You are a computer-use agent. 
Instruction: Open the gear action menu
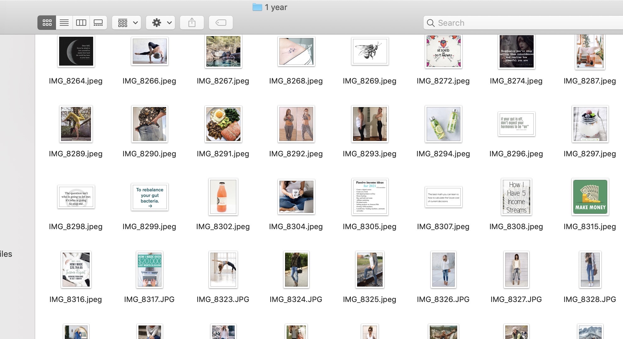coord(160,23)
